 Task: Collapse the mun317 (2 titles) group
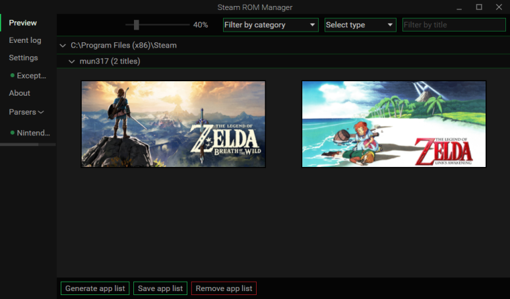[71, 61]
